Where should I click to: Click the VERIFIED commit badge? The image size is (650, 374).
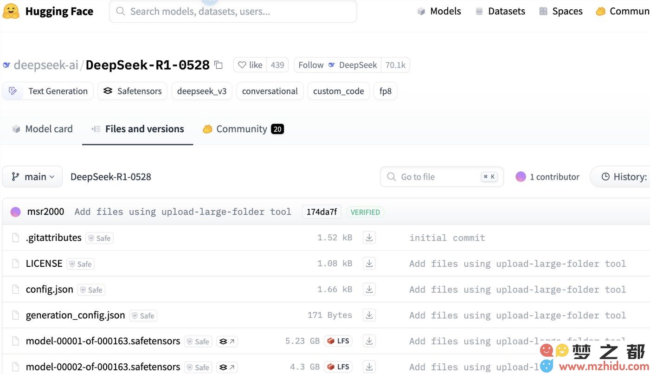pos(365,212)
